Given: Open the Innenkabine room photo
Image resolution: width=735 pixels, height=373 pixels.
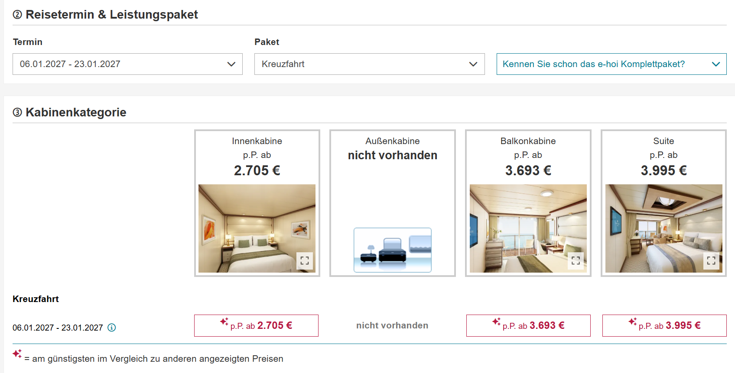Looking at the screenshot, I should pyautogui.click(x=257, y=228).
